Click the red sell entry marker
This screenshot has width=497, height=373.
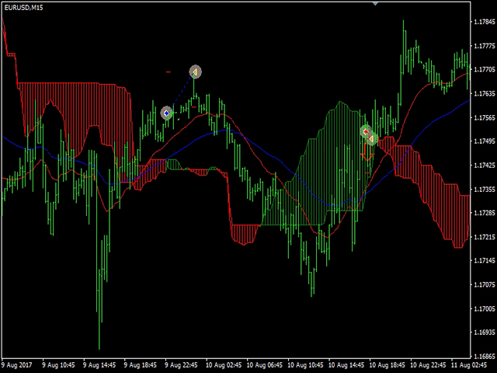tap(366, 131)
